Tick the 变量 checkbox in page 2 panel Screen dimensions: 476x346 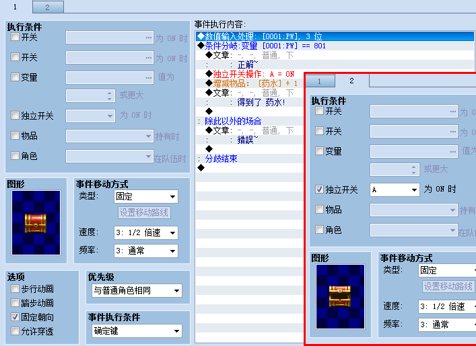319,151
